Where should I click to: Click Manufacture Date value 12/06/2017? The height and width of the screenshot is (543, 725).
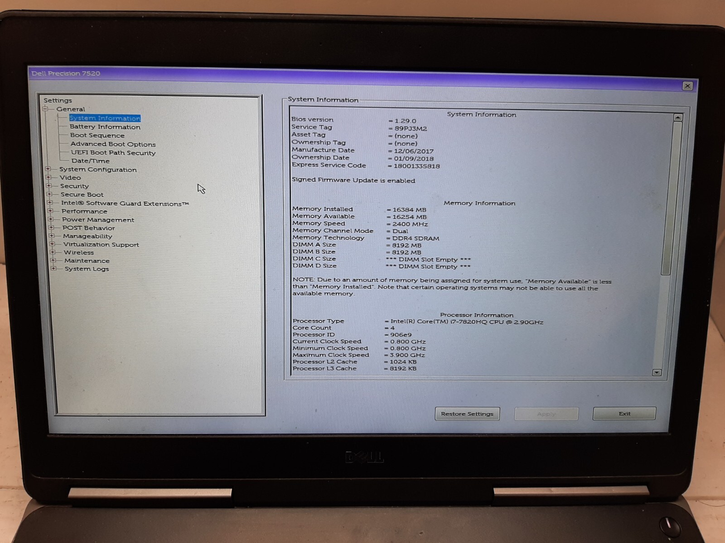coord(414,151)
